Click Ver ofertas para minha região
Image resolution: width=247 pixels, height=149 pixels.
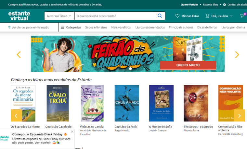[31, 27]
